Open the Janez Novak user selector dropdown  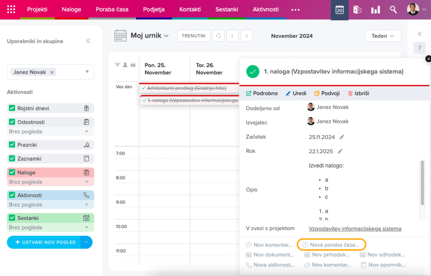[87, 72]
